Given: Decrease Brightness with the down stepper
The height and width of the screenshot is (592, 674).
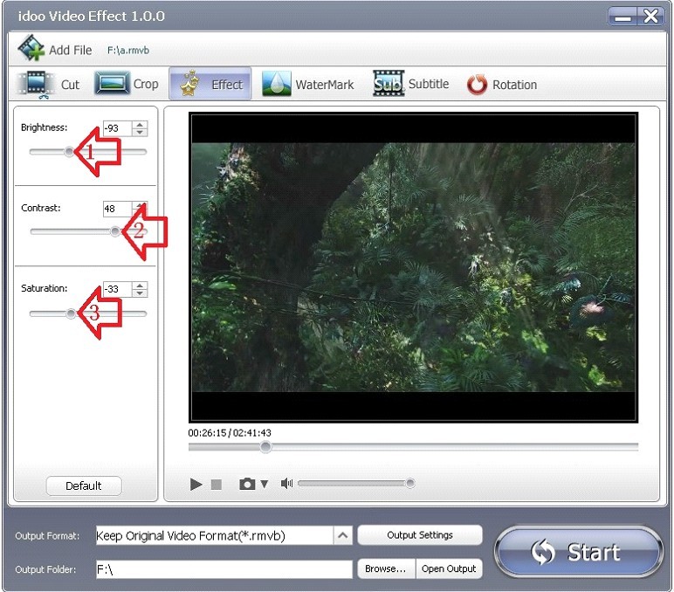Looking at the screenshot, I should point(140,133).
